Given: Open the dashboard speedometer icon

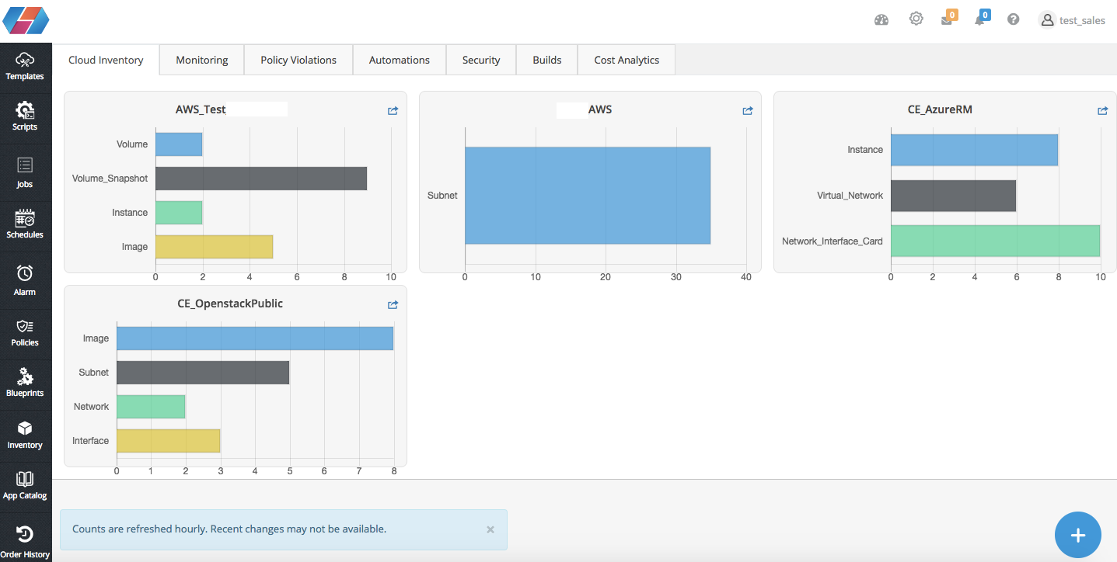Looking at the screenshot, I should tap(881, 18).
